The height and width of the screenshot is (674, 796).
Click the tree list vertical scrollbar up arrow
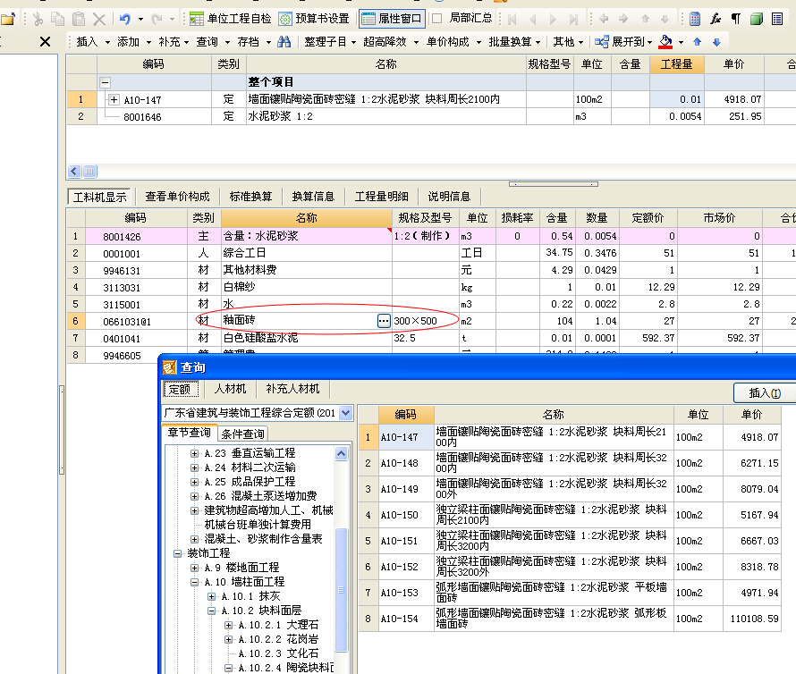(x=342, y=453)
